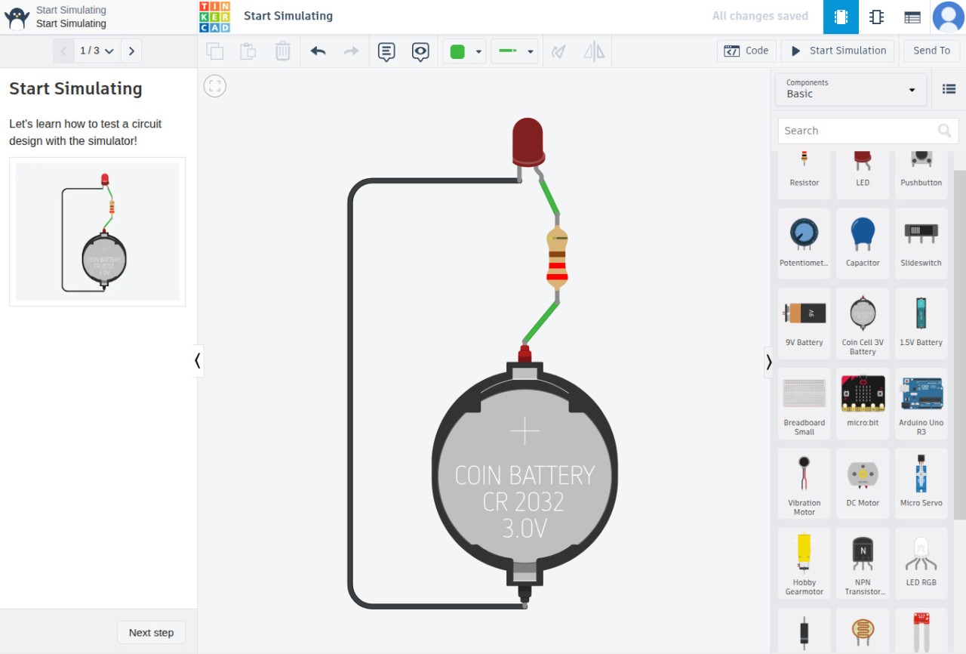Switch to the schematic view tab
966x654 pixels.
876,17
